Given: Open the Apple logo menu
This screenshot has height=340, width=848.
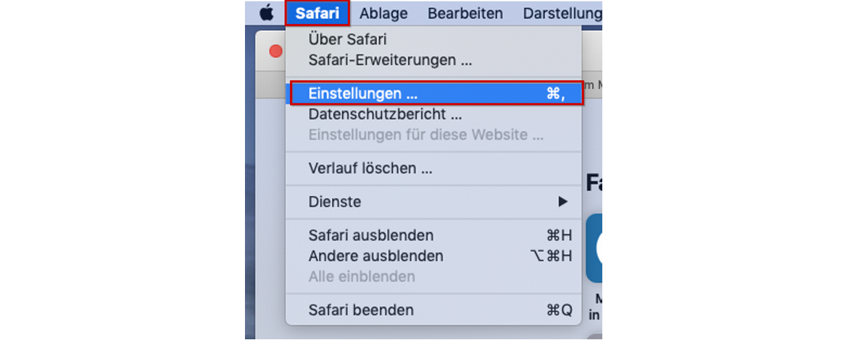Looking at the screenshot, I should [x=266, y=13].
